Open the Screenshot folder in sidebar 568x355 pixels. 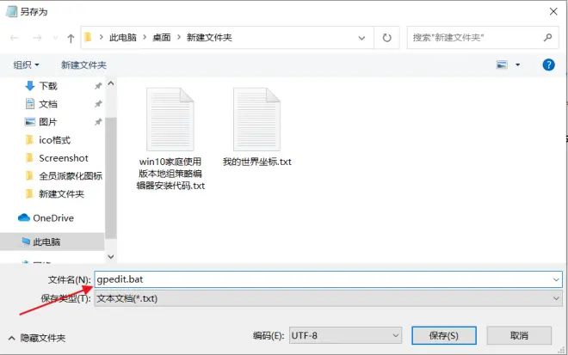[x=63, y=158]
